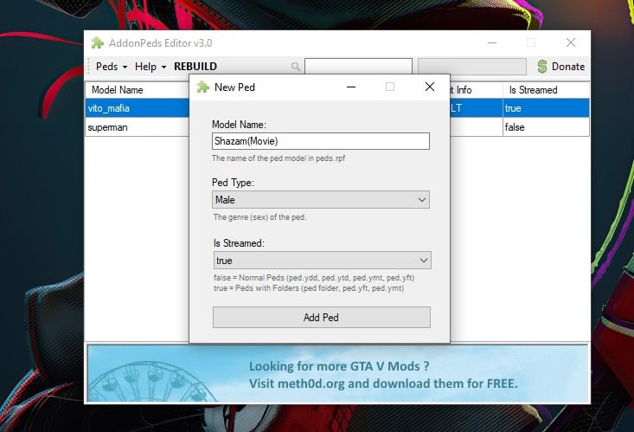Close the New Ped dialog

pos(430,87)
